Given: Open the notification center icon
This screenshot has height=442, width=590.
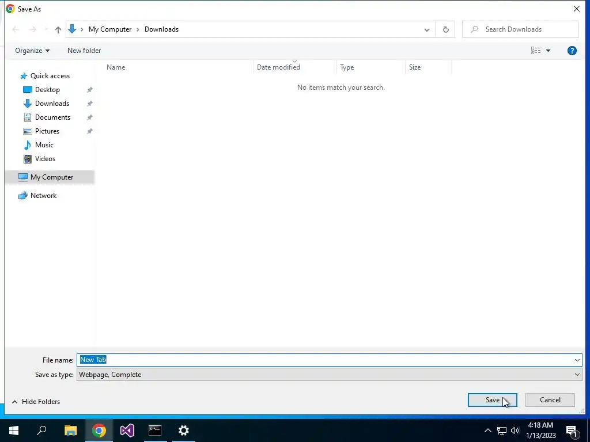Looking at the screenshot, I should click(572, 430).
